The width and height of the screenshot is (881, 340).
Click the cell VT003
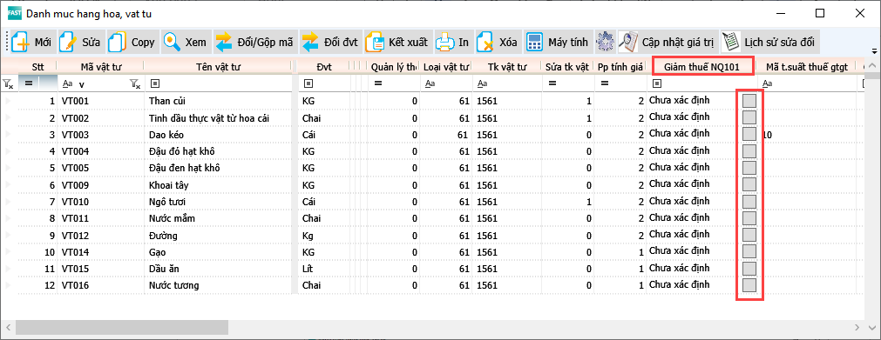click(x=100, y=135)
